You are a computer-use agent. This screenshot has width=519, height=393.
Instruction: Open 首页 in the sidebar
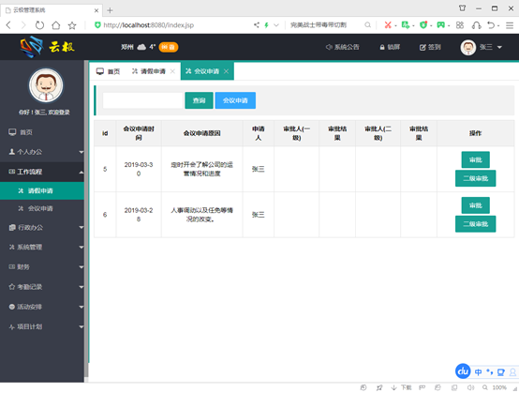[x=42, y=132]
